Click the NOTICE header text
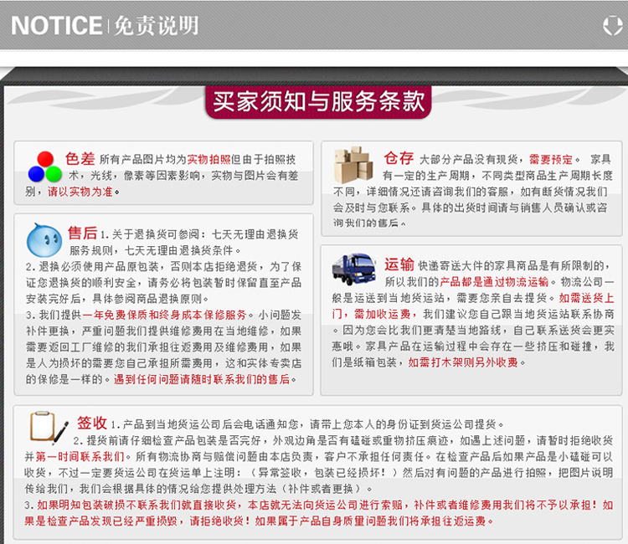This screenshot has height=544, width=628. click(x=56, y=25)
